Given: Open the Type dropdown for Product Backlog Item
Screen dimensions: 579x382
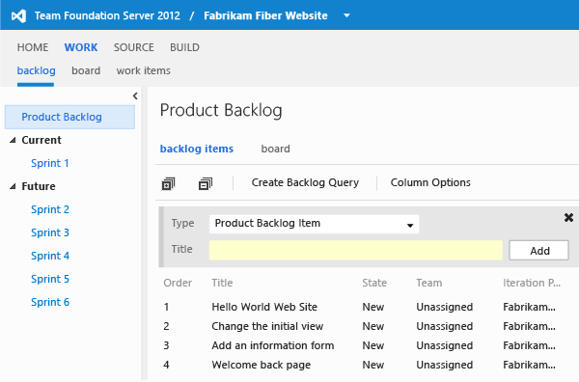Looking at the screenshot, I should [x=314, y=224].
